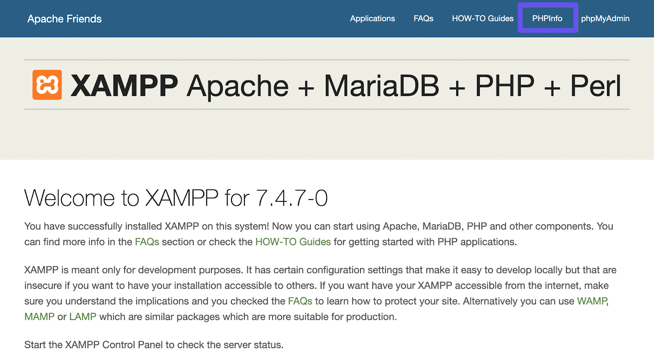654x360 pixels.
Task: Open the FAQs link in the first paragraph
Action: click(x=147, y=241)
